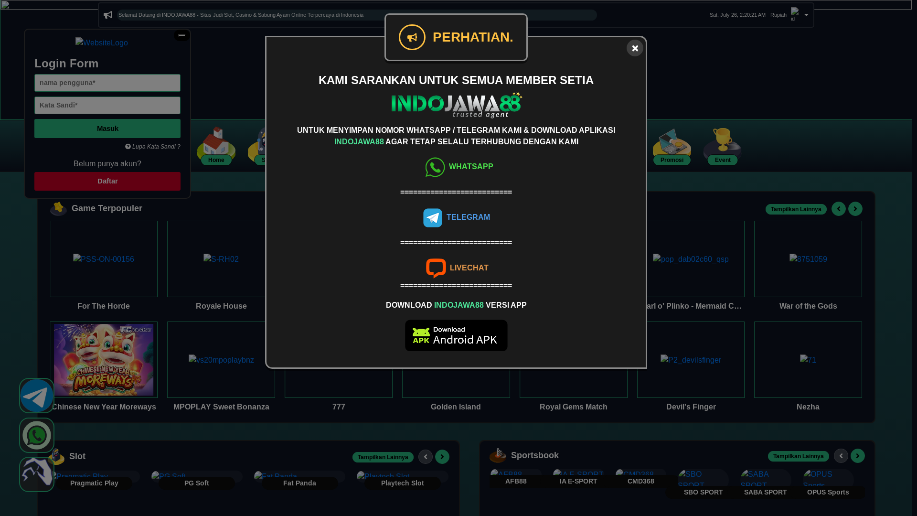Click the floating WhatsApp sidebar icon

(37, 435)
